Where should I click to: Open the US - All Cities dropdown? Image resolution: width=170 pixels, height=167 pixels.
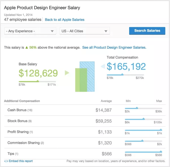[x=85, y=31]
